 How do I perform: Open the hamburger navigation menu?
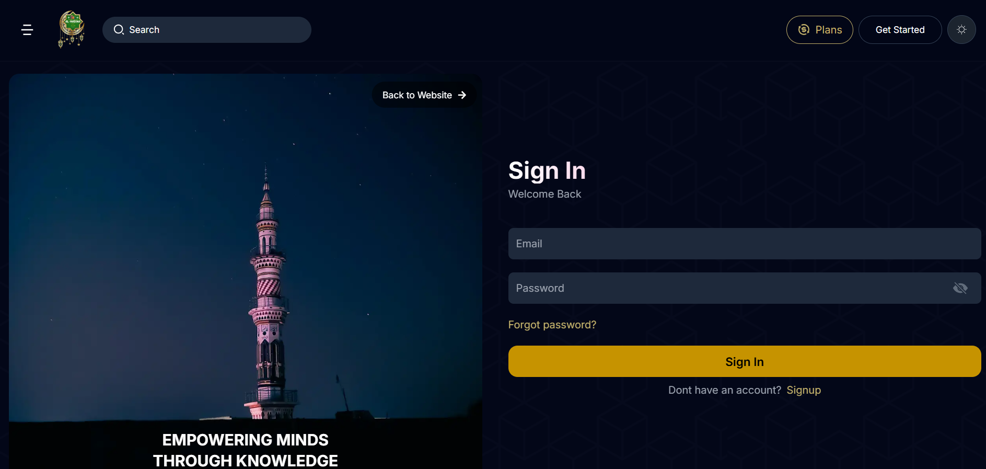pyautogui.click(x=27, y=30)
